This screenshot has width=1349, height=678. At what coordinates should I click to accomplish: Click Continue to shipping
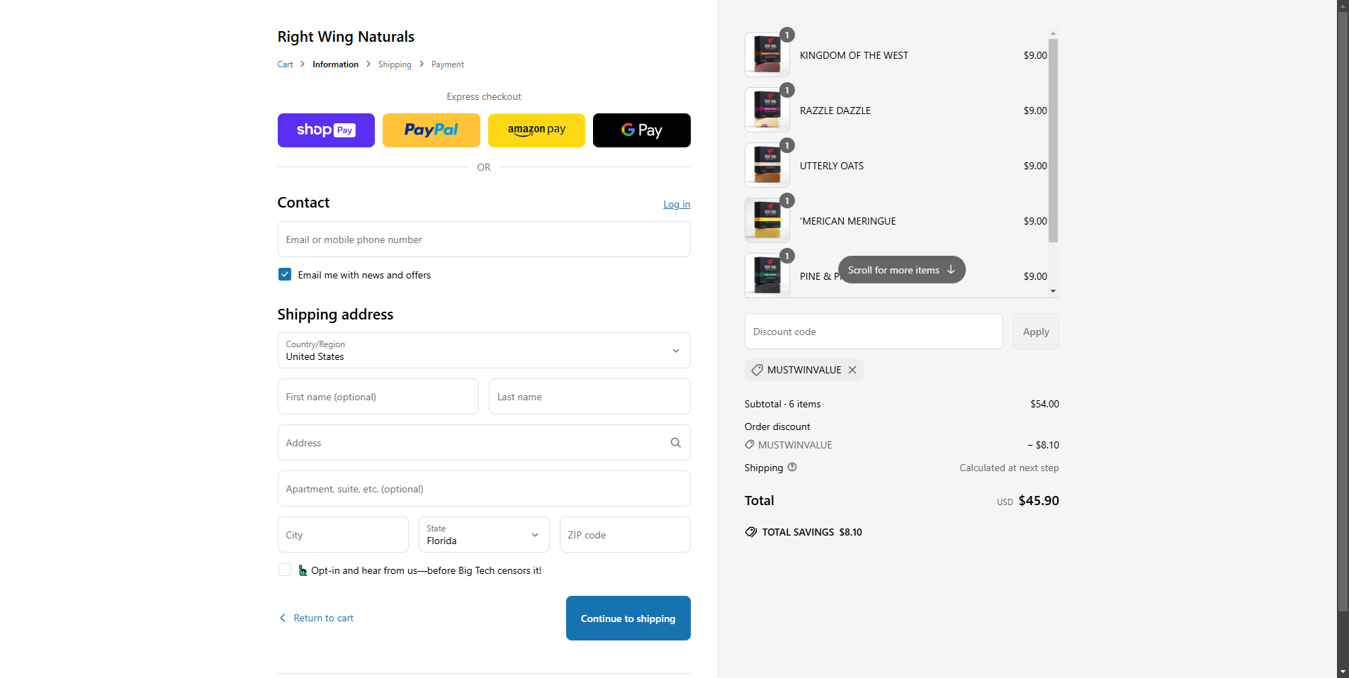(x=628, y=618)
